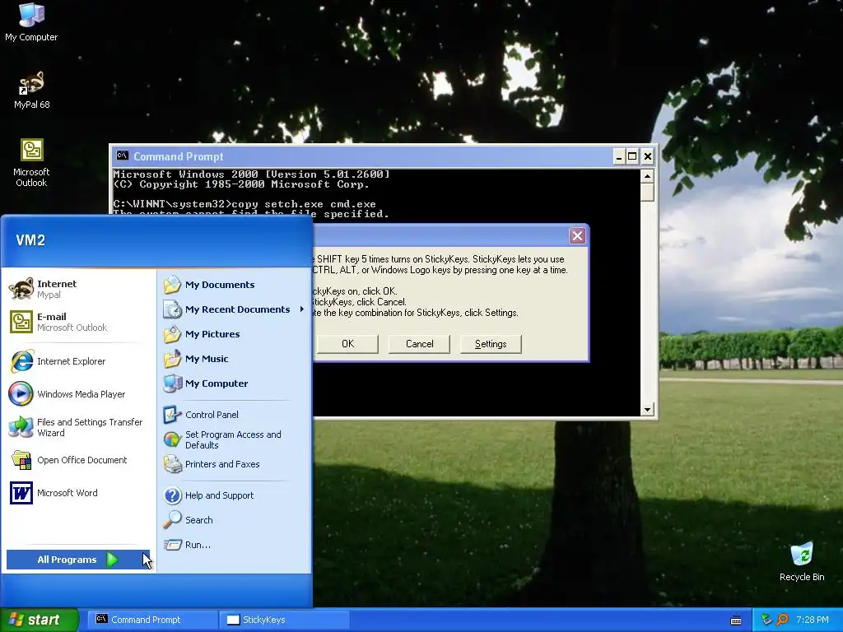Open Help and Support
843x632 pixels.
(x=235, y=495)
